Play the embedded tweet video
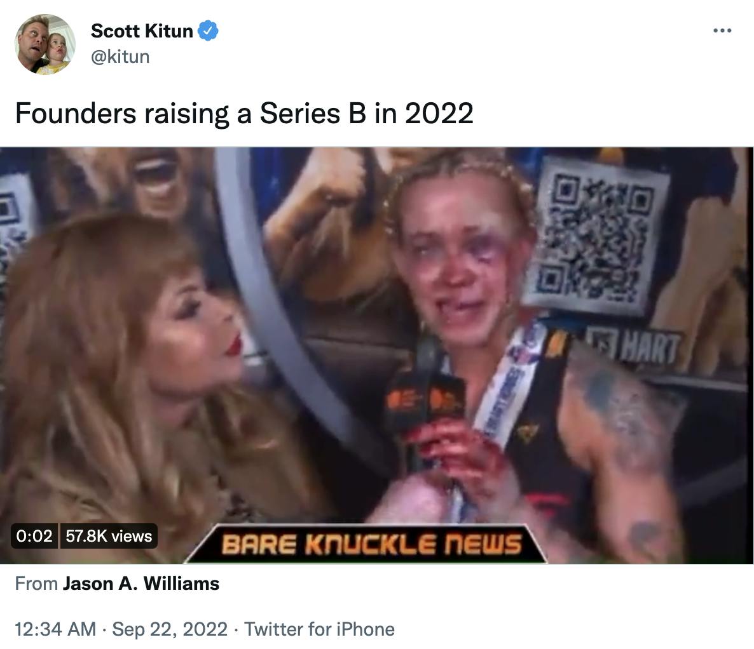 tap(376, 356)
